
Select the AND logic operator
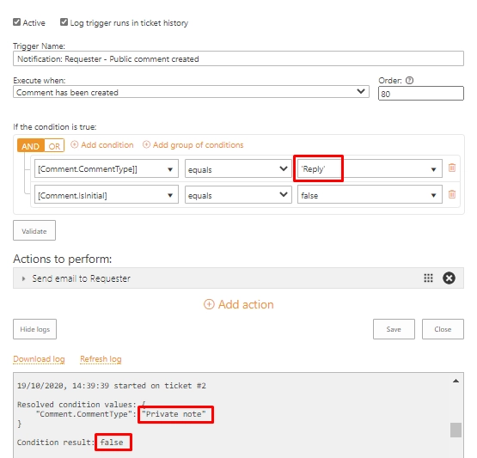pyautogui.click(x=31, y=146)
